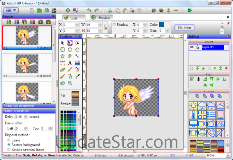Select the arrow Selection tool in ToolBox
Viewport: 233px width, 160px height.
tap(62, 43)
